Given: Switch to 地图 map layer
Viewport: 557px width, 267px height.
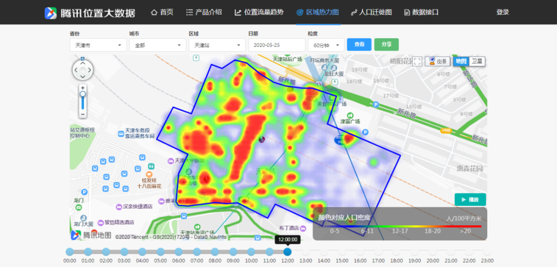Looking at the screenshot, I should point(461,61).
